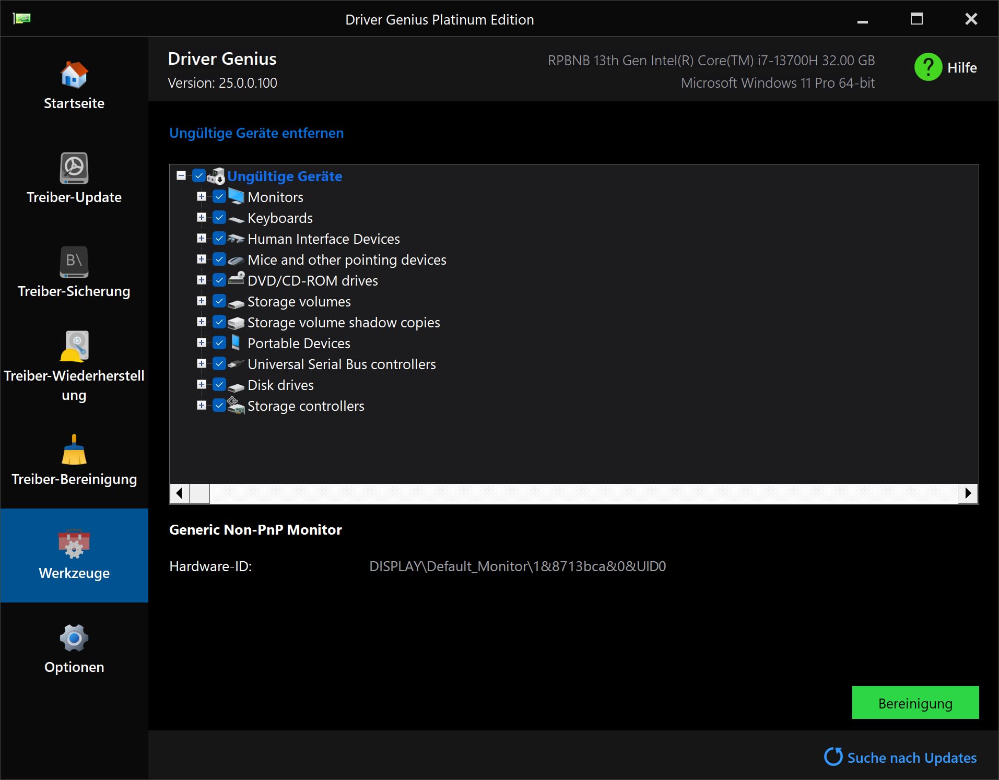
Task: Switch to Treiber-Update label
Action: [x=74, y=197]
